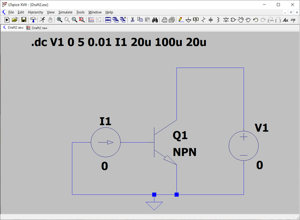Select the Draw wire pencil tool
The image size is (300, 220).
[181, 20]
